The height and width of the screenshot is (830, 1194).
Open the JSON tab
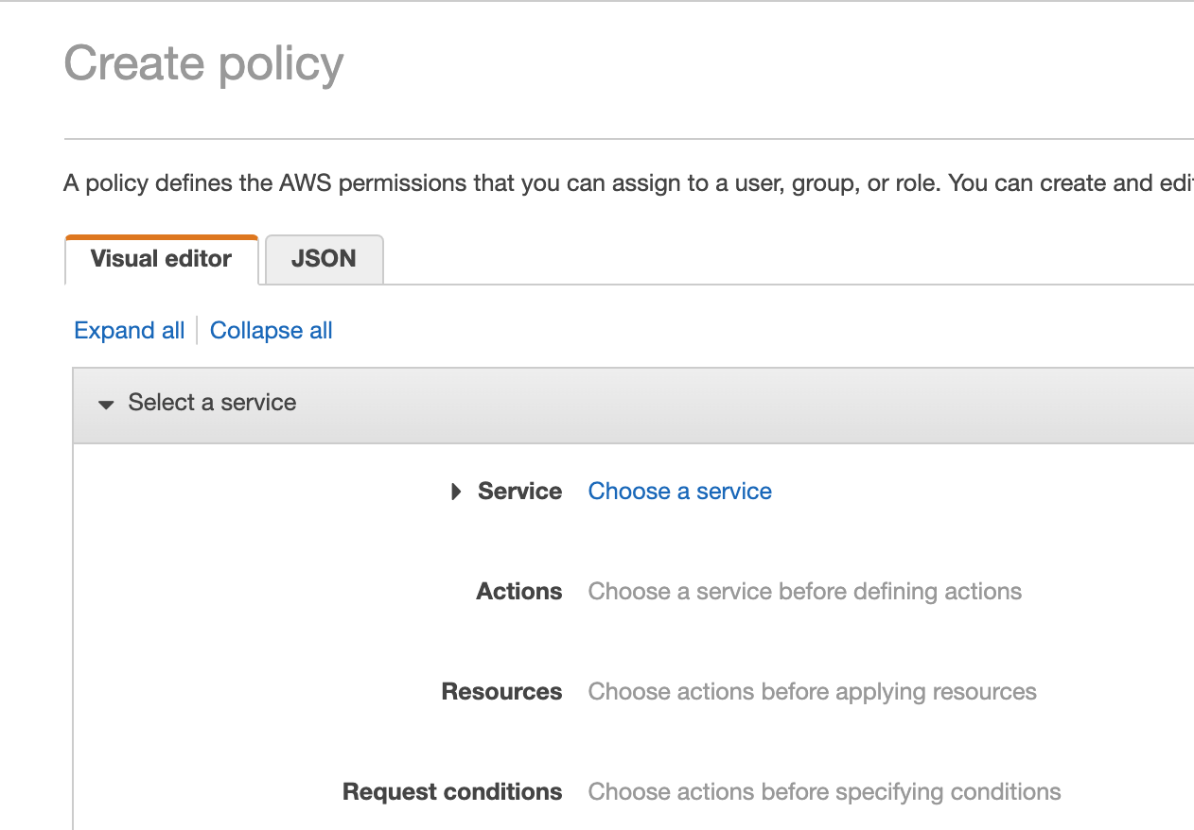(324, 260)
